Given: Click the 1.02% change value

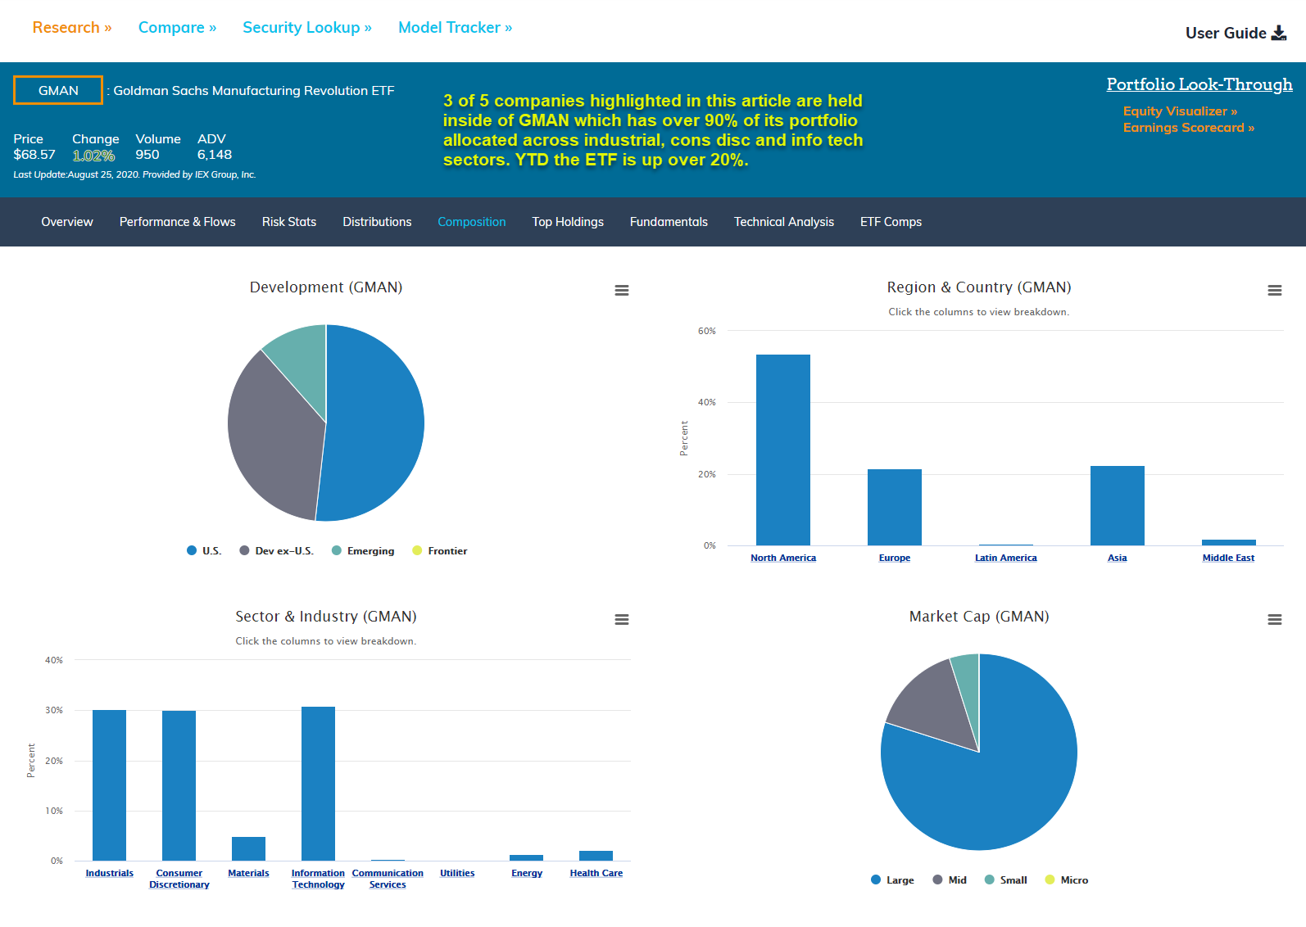Looking at the screenshot, I should point(93,155).
